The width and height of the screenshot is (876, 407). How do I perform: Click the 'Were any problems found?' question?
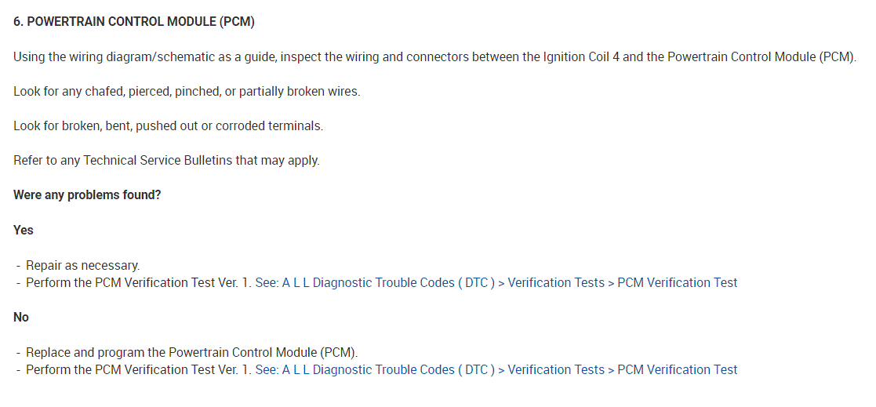pos(87,194)
